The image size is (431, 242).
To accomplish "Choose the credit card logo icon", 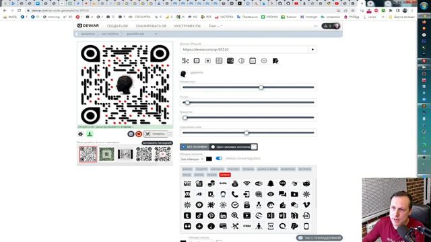I will 223,227.
